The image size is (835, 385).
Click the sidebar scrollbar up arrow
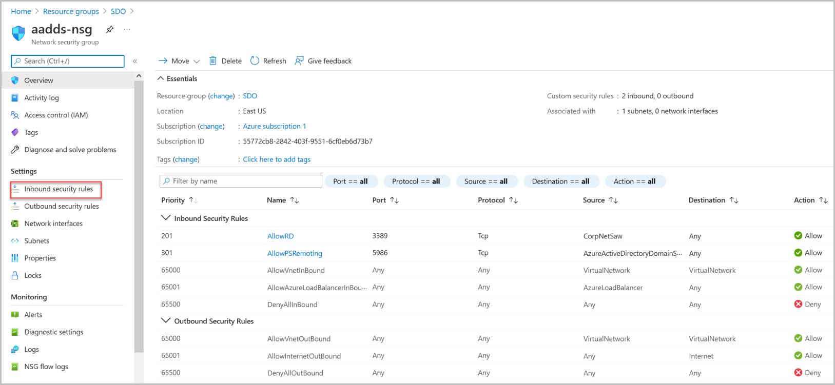pyautogui.click(x=139, y=76)
